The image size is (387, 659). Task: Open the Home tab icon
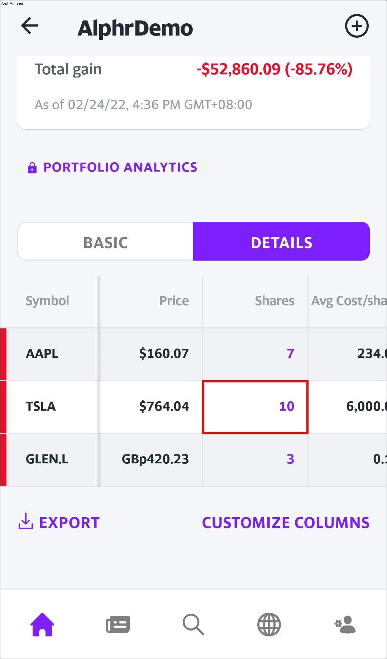[x=42, y=625]
